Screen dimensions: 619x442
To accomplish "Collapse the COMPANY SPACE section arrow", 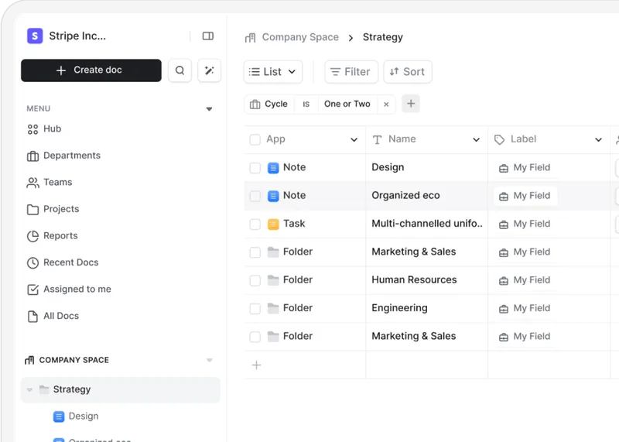I will [210, 360].
